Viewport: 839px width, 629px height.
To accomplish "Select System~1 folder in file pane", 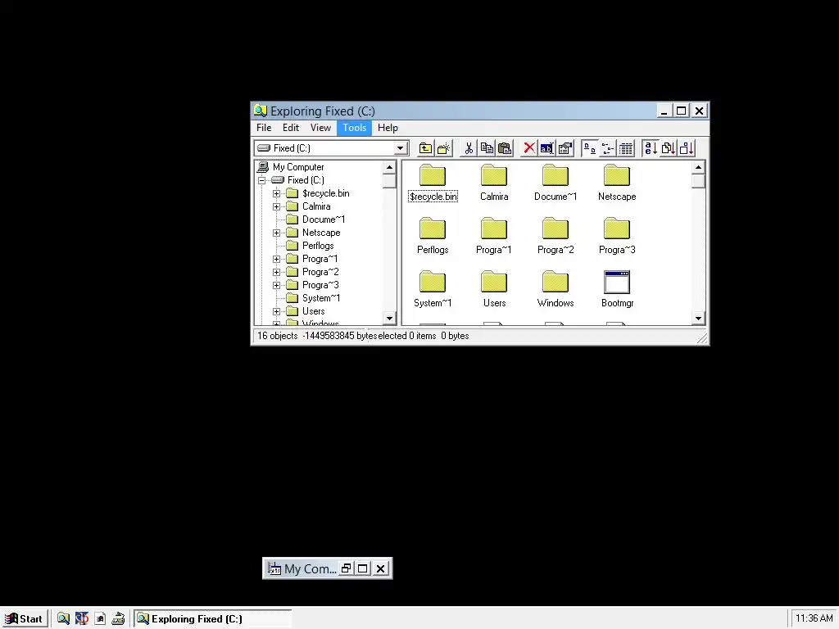I will point(433,289).
